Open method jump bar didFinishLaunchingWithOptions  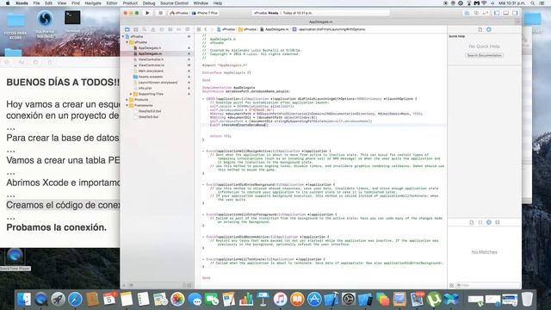pyautogui.click(x=329, y=29)
